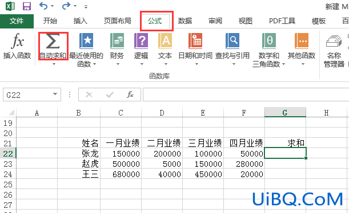
Task: Switch to the 插入 (Insert) tab
Action: tap(81, 21)
